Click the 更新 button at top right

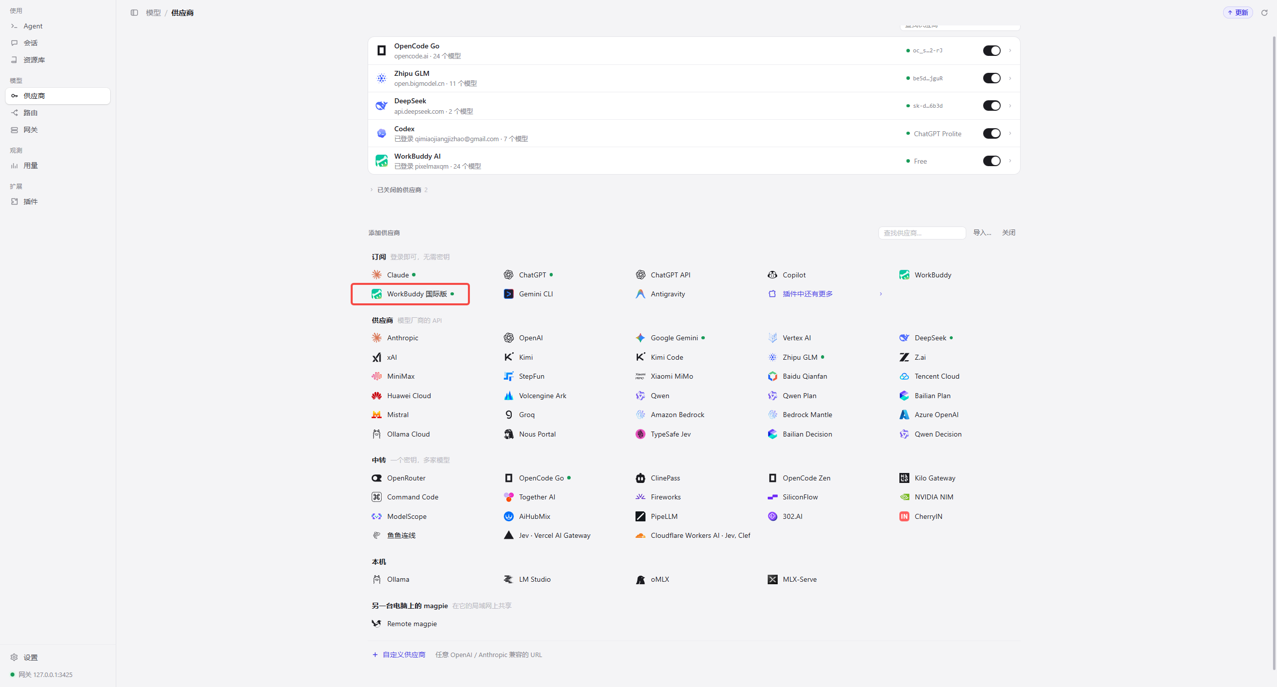pos(1238,12)
